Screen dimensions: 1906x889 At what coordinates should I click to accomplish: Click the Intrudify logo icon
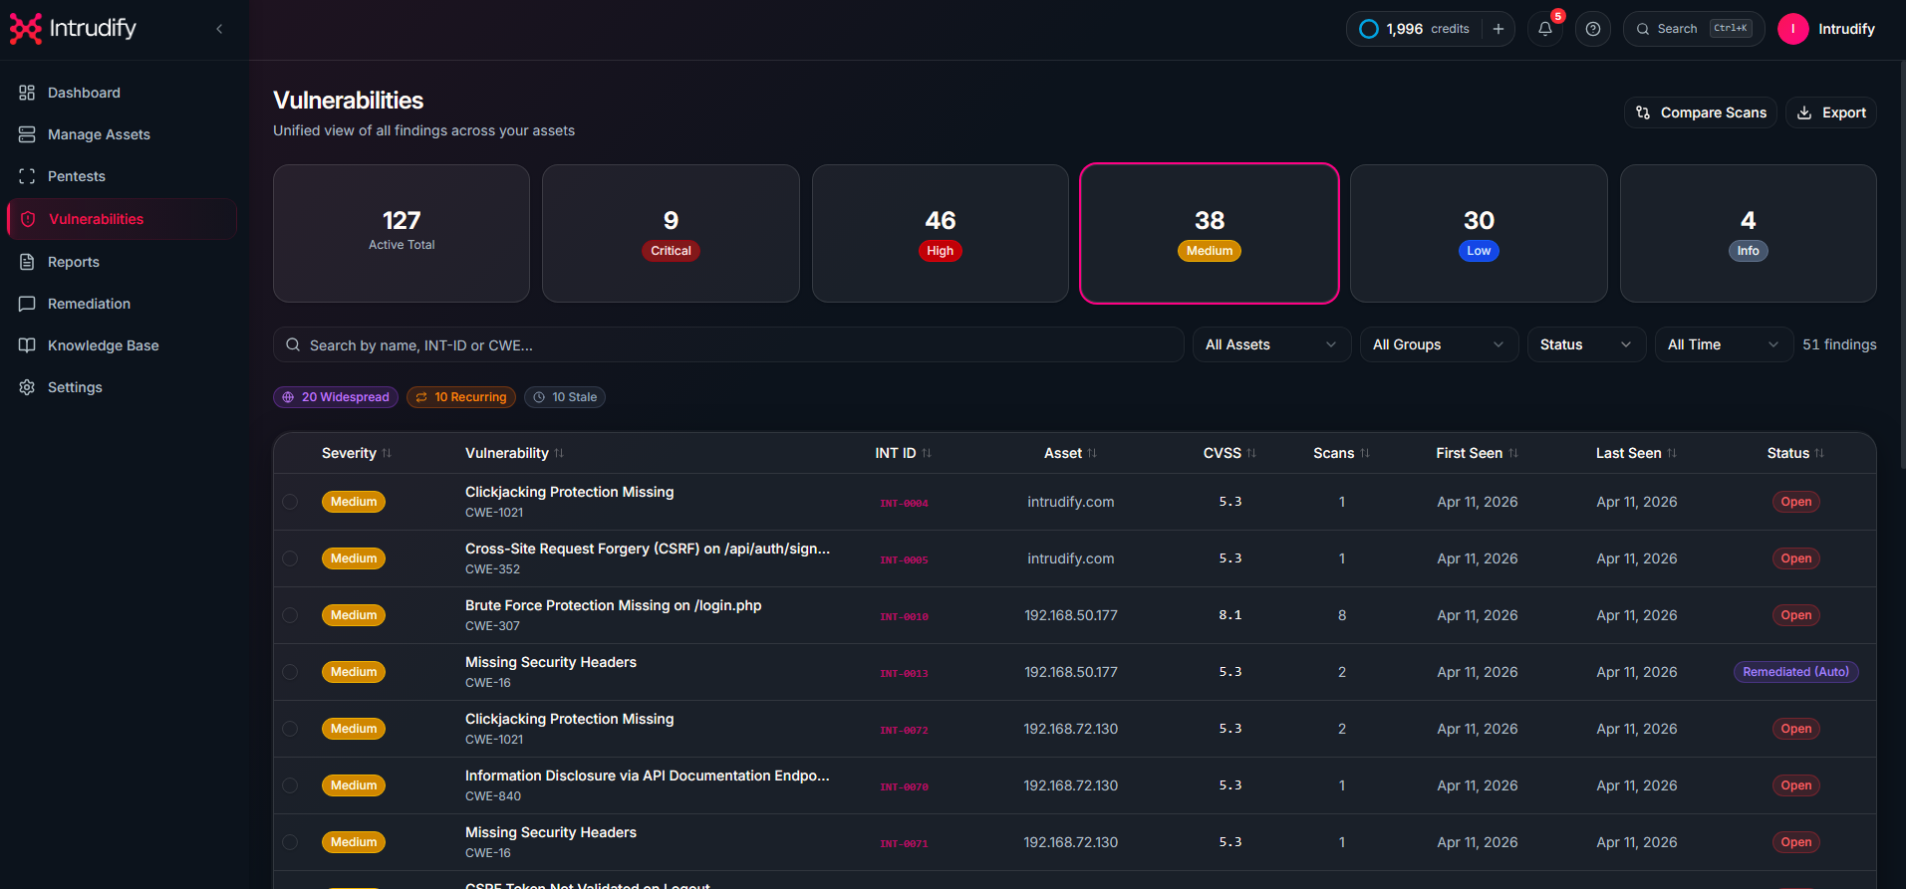coord(26,29)
